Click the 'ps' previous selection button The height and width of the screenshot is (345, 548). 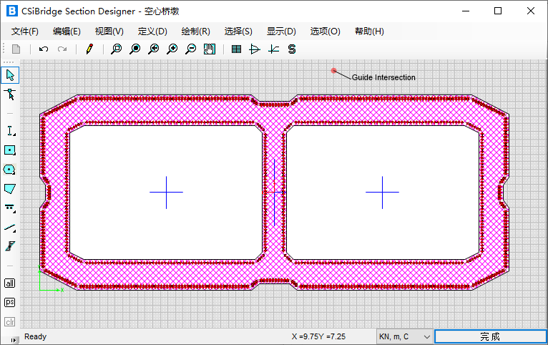[x=10, y=302]
